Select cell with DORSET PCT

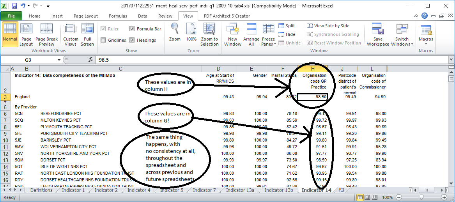121,160
